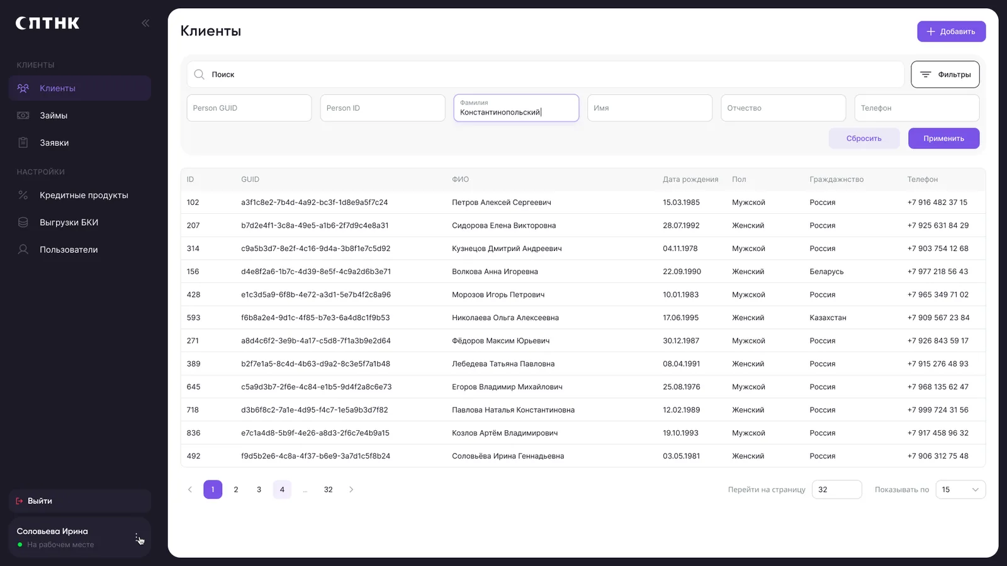The height and width of the screenshot is (566, 1007).
Task: Click Сбросить to reset filters
Action: 864,138
